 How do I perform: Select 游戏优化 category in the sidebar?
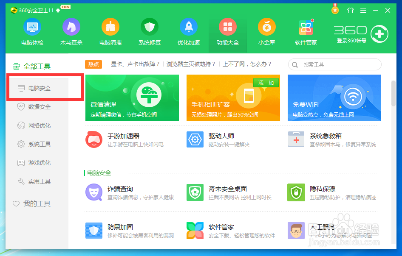tap(37, 163)
